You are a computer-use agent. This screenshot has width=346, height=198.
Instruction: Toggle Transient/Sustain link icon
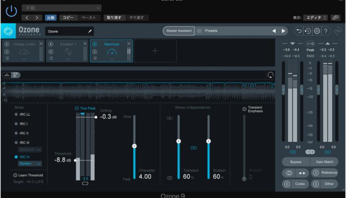click(193, 148)
